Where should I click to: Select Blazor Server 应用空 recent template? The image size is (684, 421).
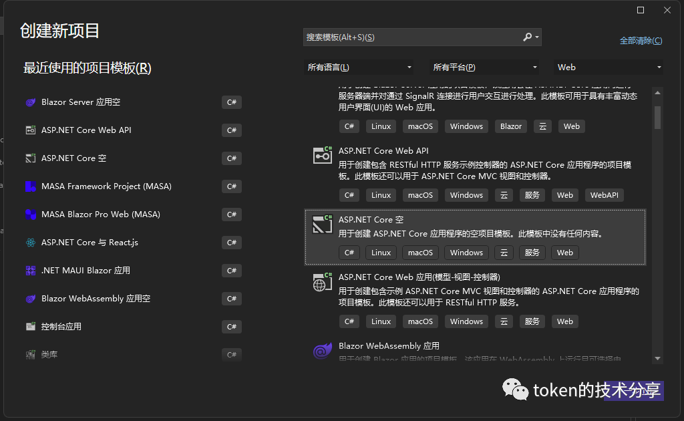point(133,102)
